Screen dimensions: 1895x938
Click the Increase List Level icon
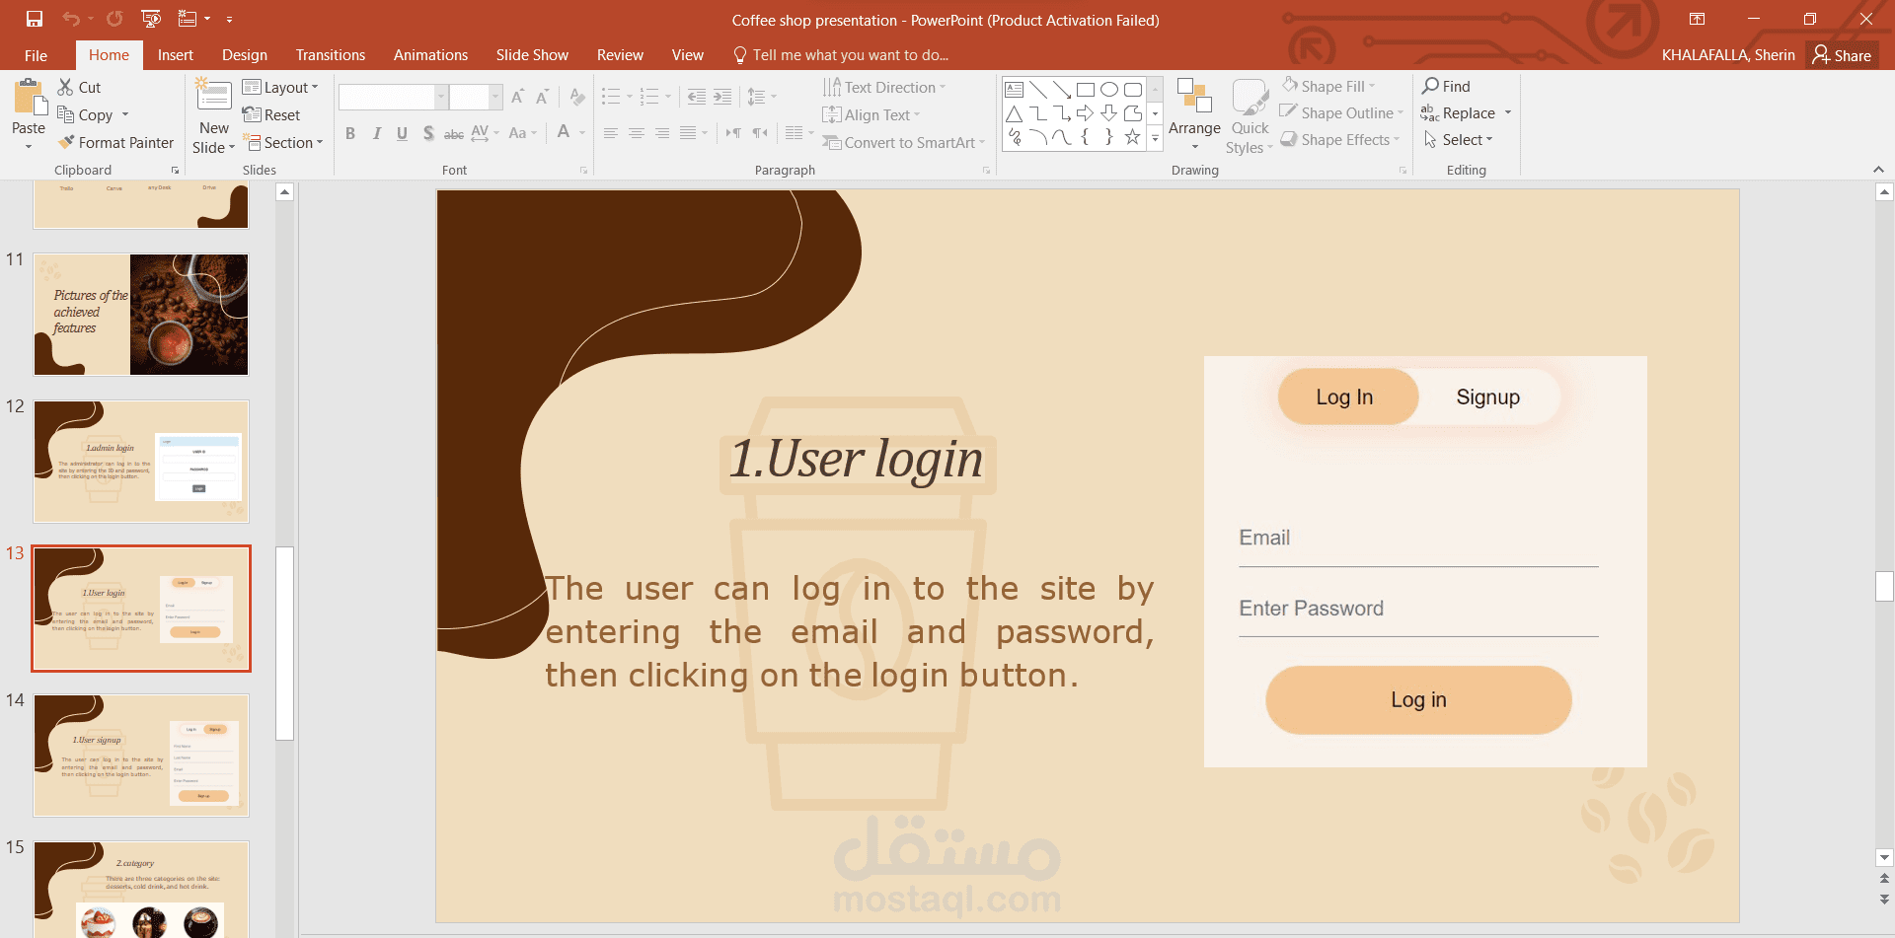click(723, 97)
